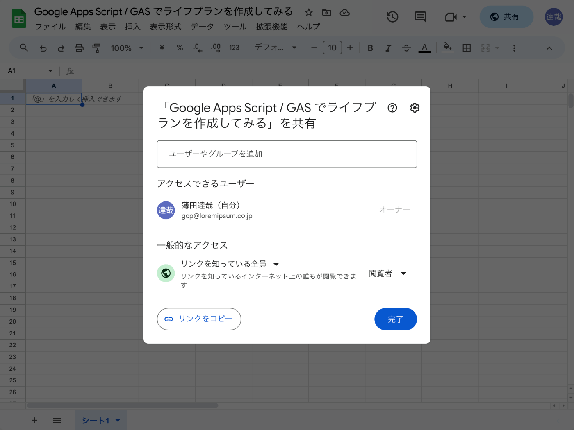Click the font size box
Image resolution: width=574 pixels, height=430 pixels.
[x=332, y=48]
